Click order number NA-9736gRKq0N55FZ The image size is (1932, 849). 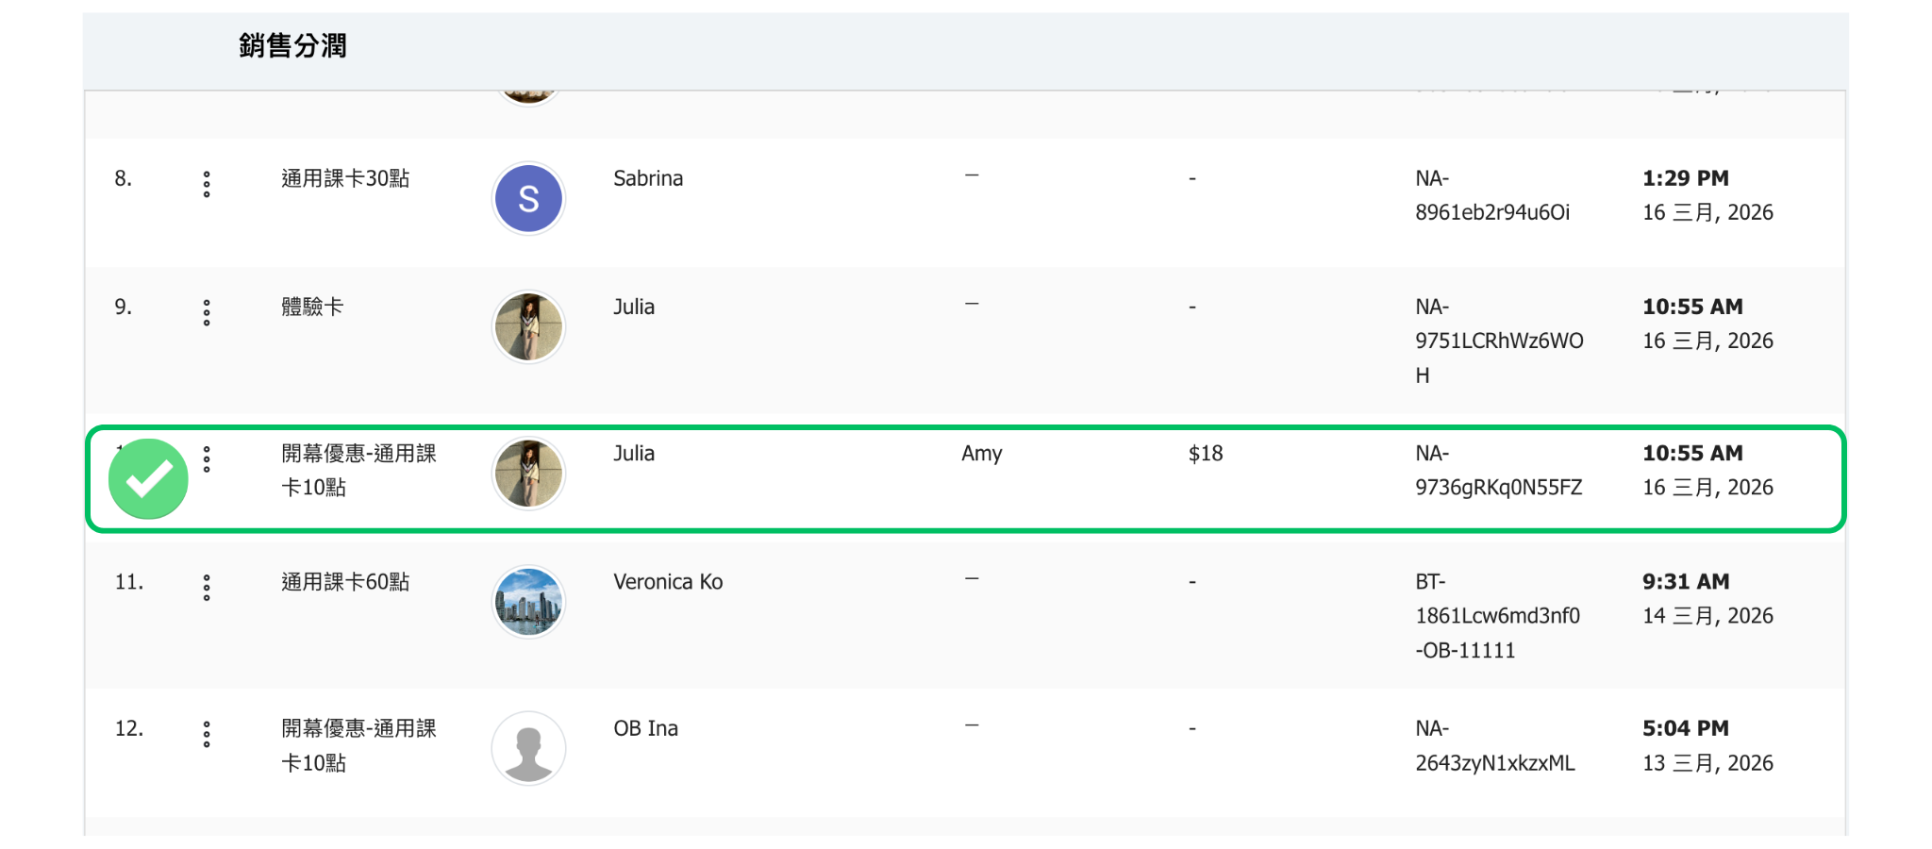1498,471
